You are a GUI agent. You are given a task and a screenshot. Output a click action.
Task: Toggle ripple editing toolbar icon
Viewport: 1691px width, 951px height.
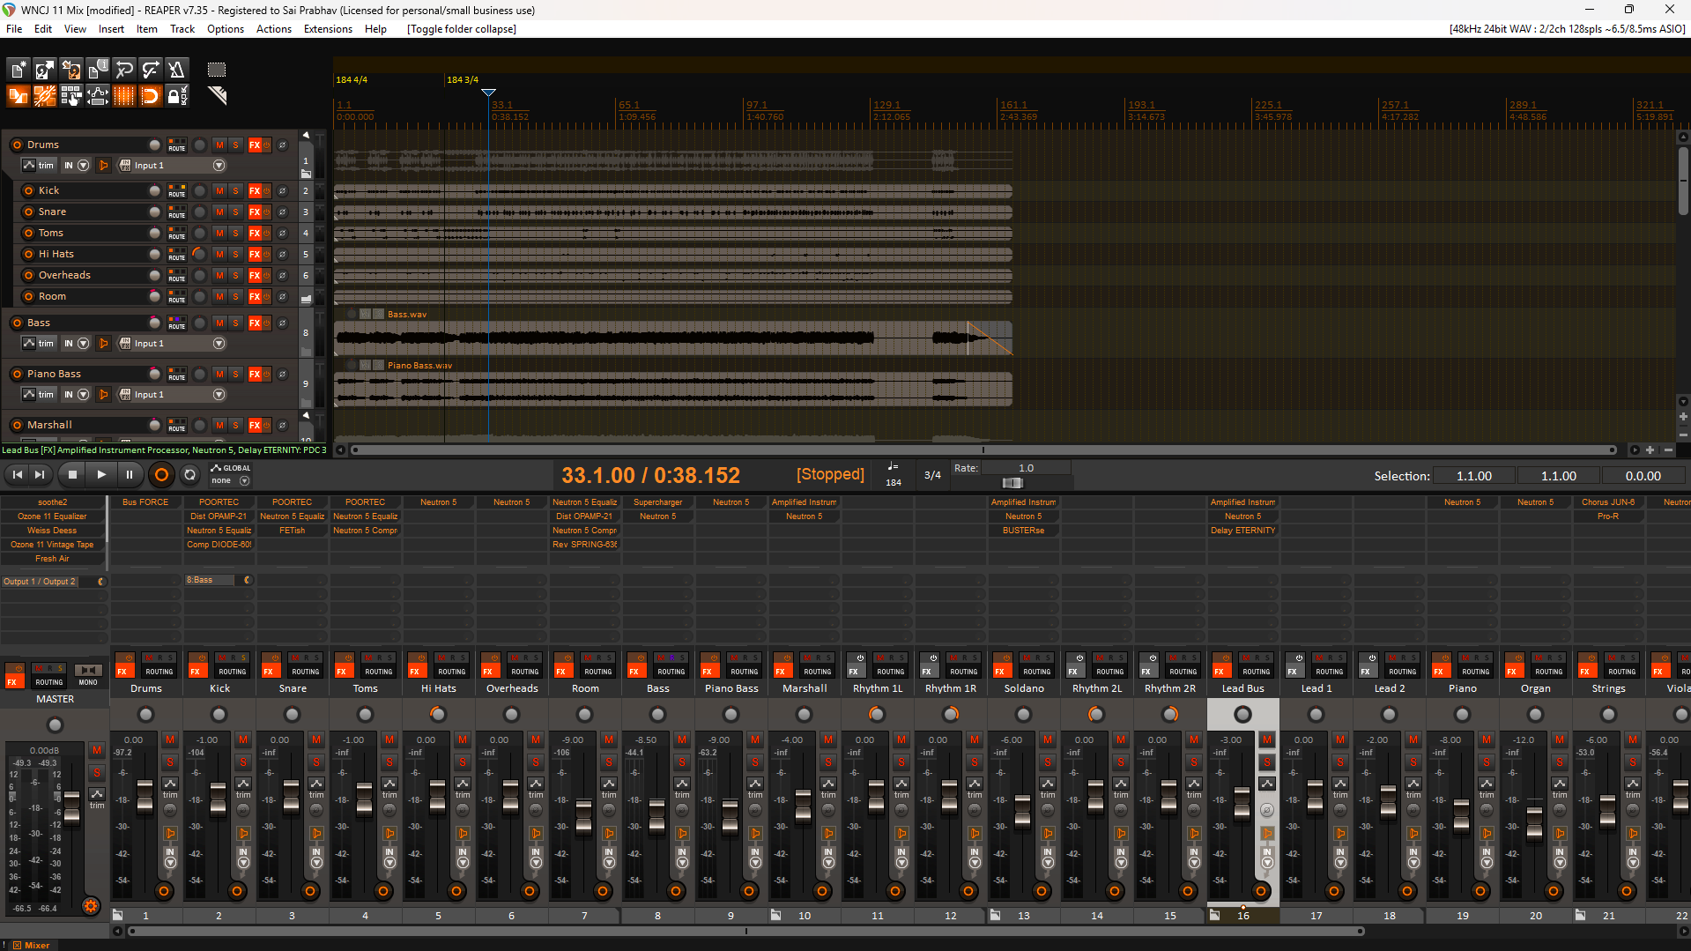click(x=71, y=96)
